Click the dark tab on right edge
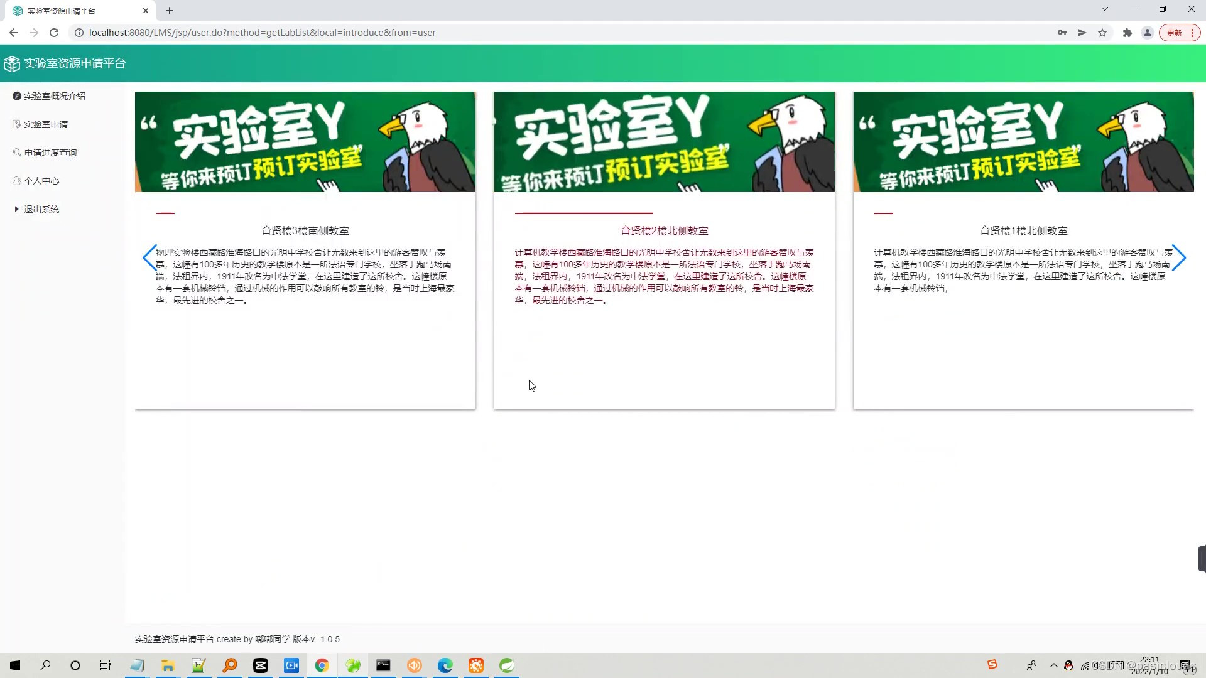The height and width of the screenshot is (678, 1206). pos(1202,559)
